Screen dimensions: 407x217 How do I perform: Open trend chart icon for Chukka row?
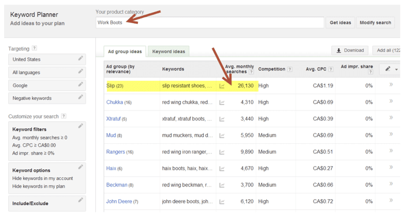pyautogui.click(x=222, y=103)
